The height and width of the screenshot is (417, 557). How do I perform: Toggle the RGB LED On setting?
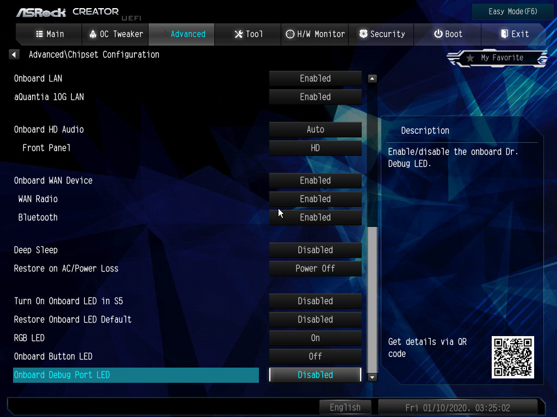(315, 338)
